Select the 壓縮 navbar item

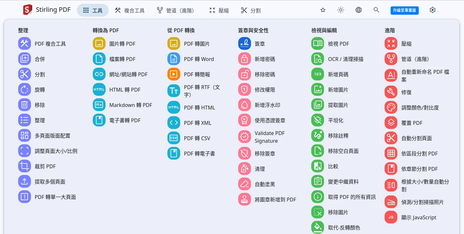(219, 10)
